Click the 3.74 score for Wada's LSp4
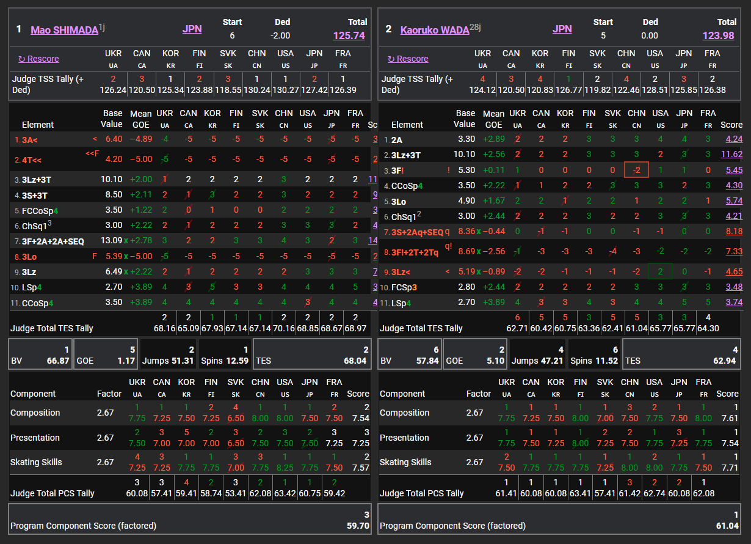 pos(733,303)
